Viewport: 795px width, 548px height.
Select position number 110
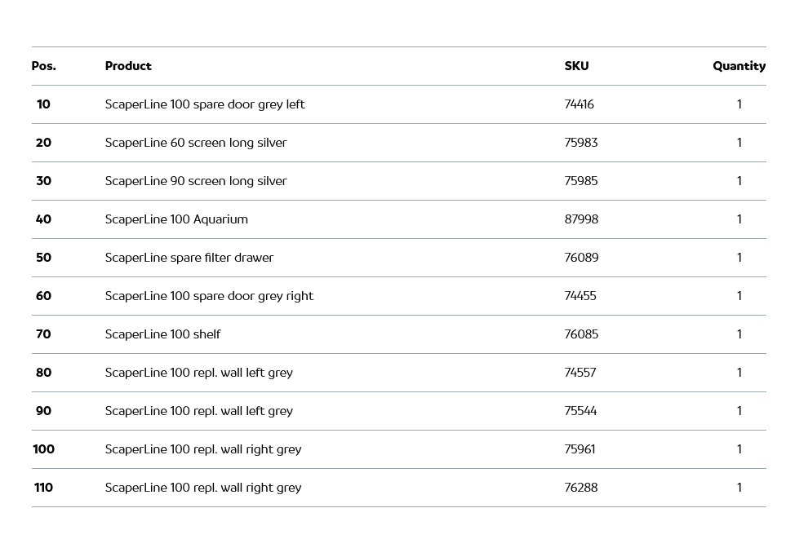[x=43, y=488]
